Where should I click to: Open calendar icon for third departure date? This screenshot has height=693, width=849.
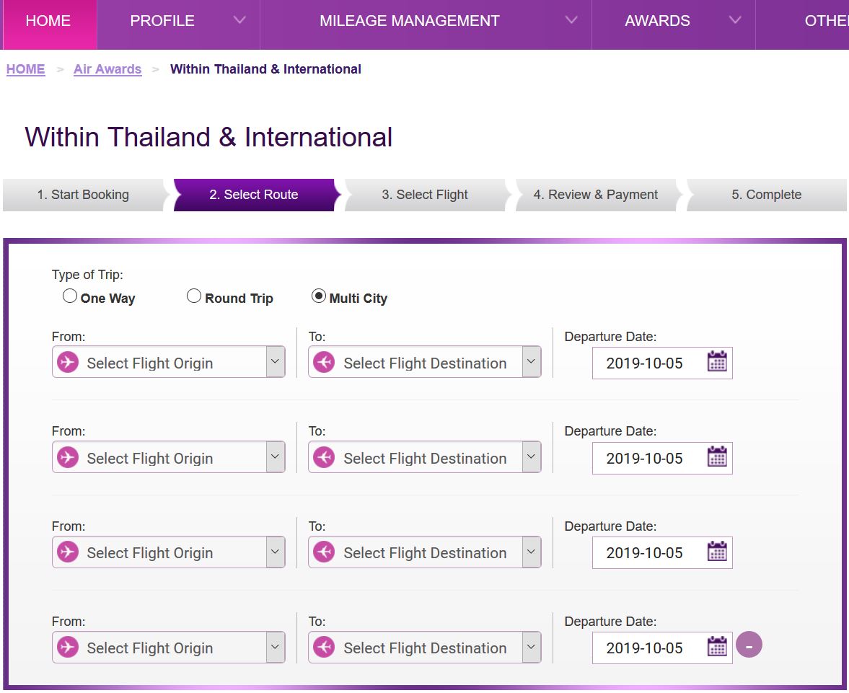pyautogui.click(x=717, y=552)
